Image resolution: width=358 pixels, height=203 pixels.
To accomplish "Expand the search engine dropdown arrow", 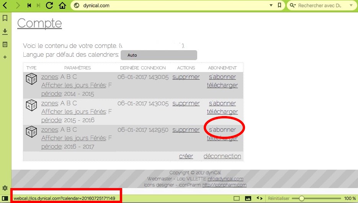I will coord(351,5).
